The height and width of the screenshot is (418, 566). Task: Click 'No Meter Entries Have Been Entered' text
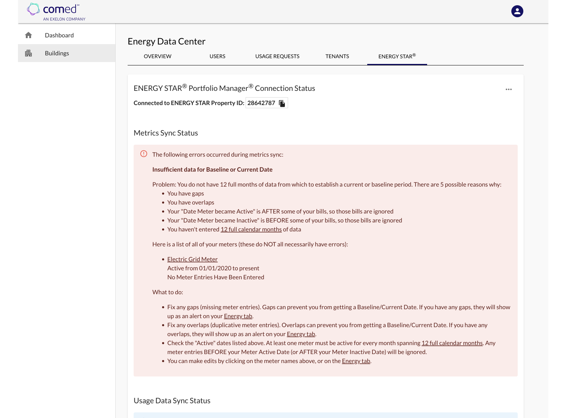click(x=216, y=277)
